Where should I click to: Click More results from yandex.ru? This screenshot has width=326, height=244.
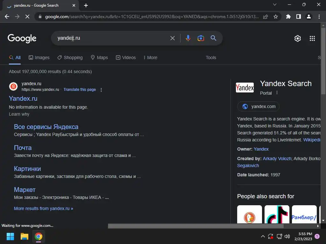(43, 208)
